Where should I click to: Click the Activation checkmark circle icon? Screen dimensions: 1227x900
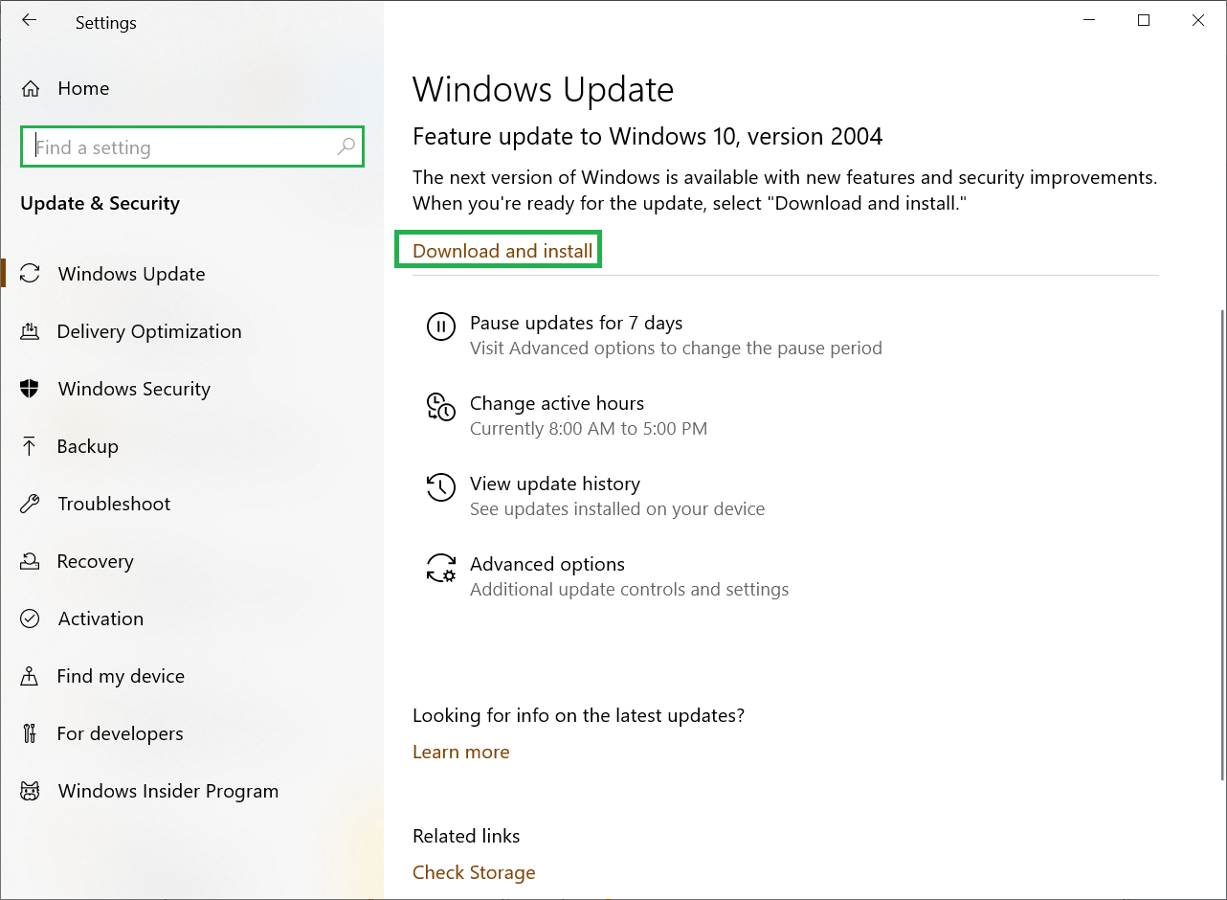click(30, 619)
